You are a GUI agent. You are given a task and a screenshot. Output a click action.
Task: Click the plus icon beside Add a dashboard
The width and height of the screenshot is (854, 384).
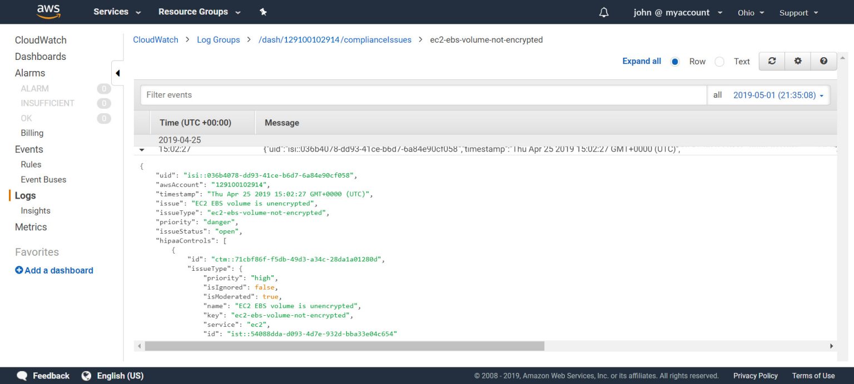19,270
